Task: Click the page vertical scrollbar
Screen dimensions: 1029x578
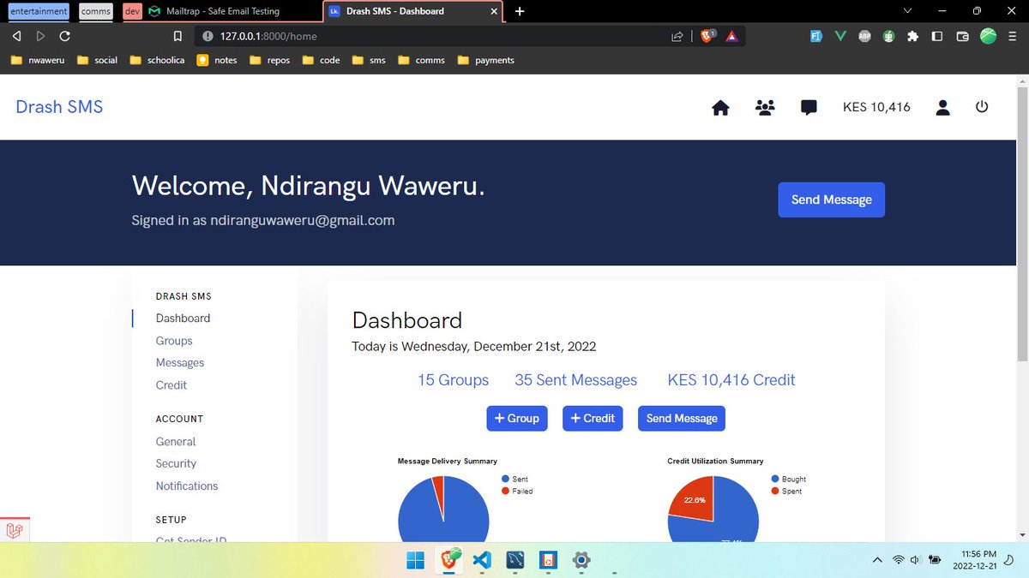Action: coord(1020,223)
